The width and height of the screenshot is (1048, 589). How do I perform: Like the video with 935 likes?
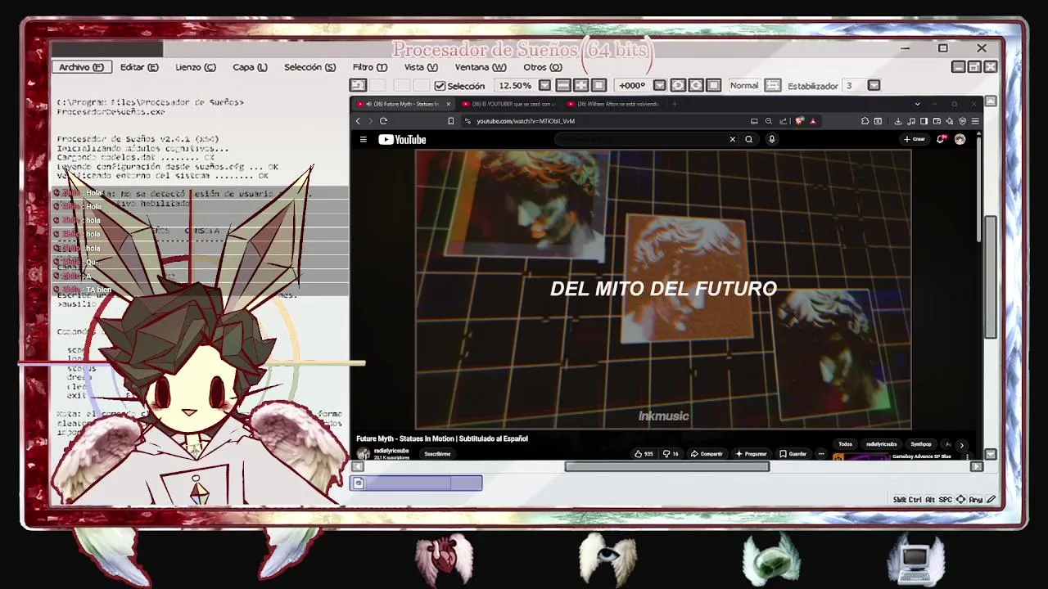coord(644,454)
